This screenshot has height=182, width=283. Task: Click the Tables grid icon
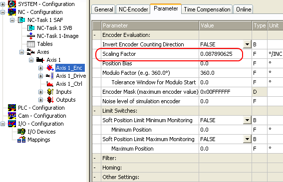point(31,44)
